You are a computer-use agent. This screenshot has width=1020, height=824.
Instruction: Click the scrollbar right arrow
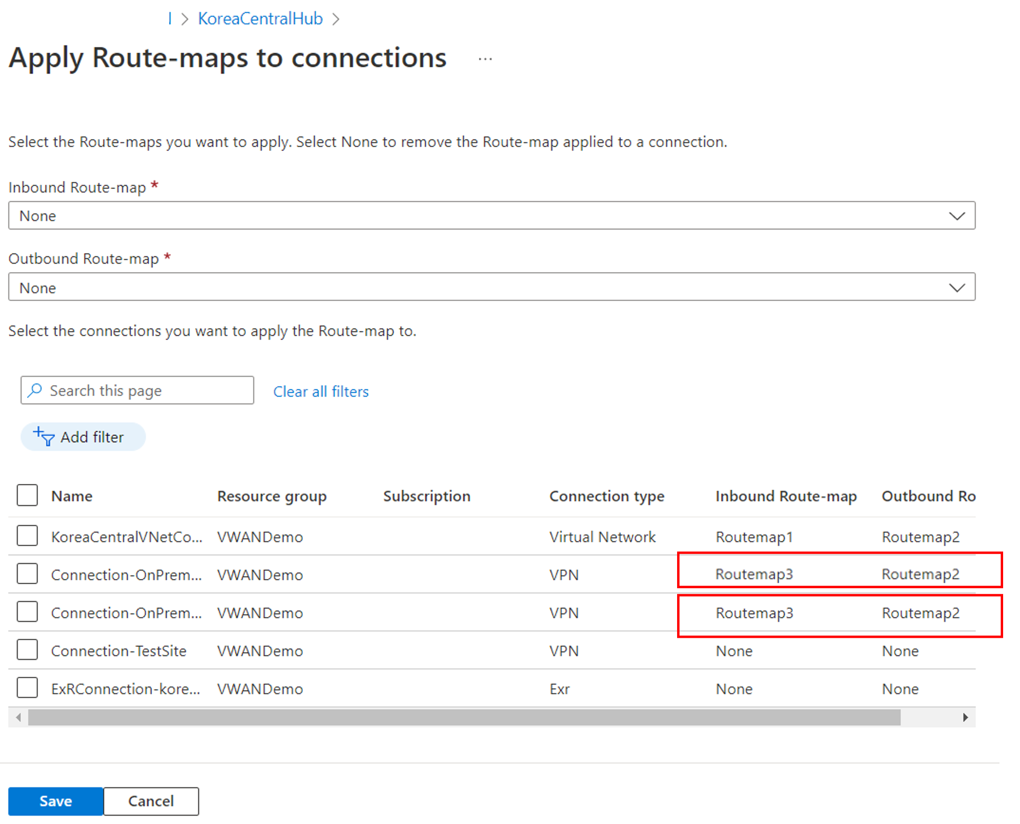coord(965,717)
